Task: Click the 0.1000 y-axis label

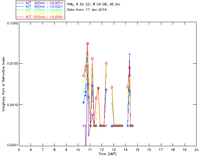Action: [x=12, y=23]
